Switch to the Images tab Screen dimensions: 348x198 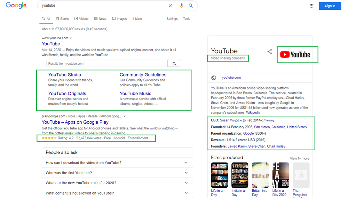(119, 19)
